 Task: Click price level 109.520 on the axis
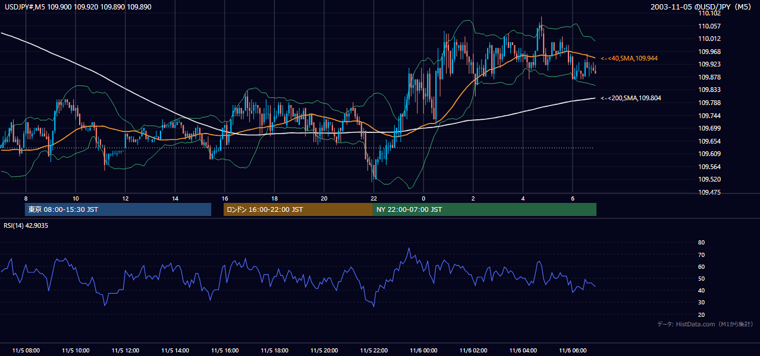tap(709, 179)
